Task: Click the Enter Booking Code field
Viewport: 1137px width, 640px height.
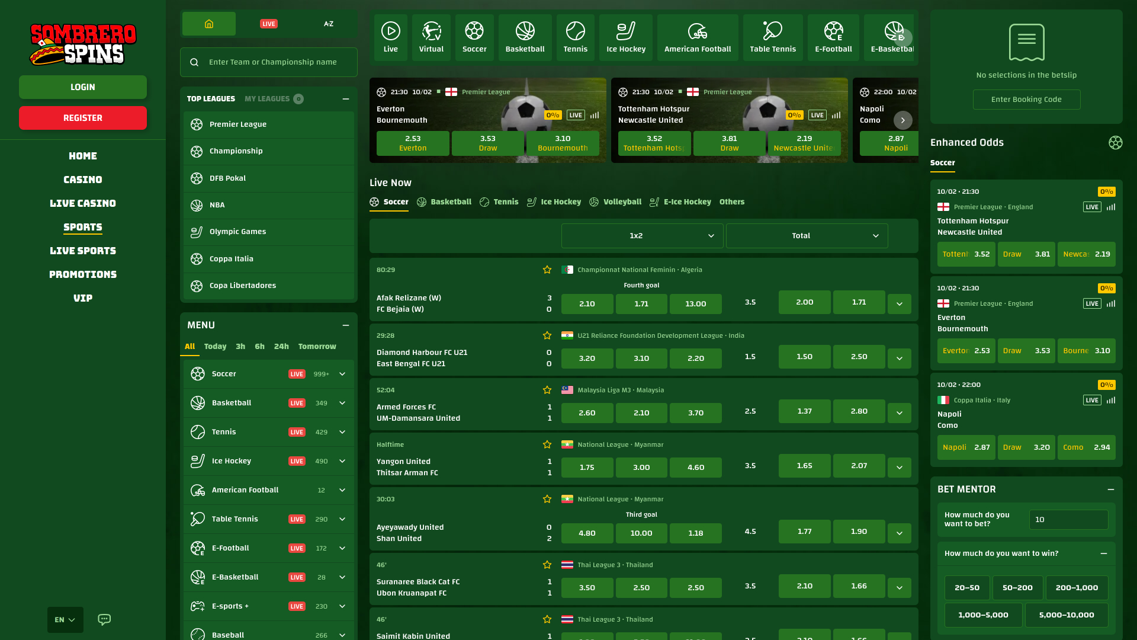Action: click(x=1026, y=99)
